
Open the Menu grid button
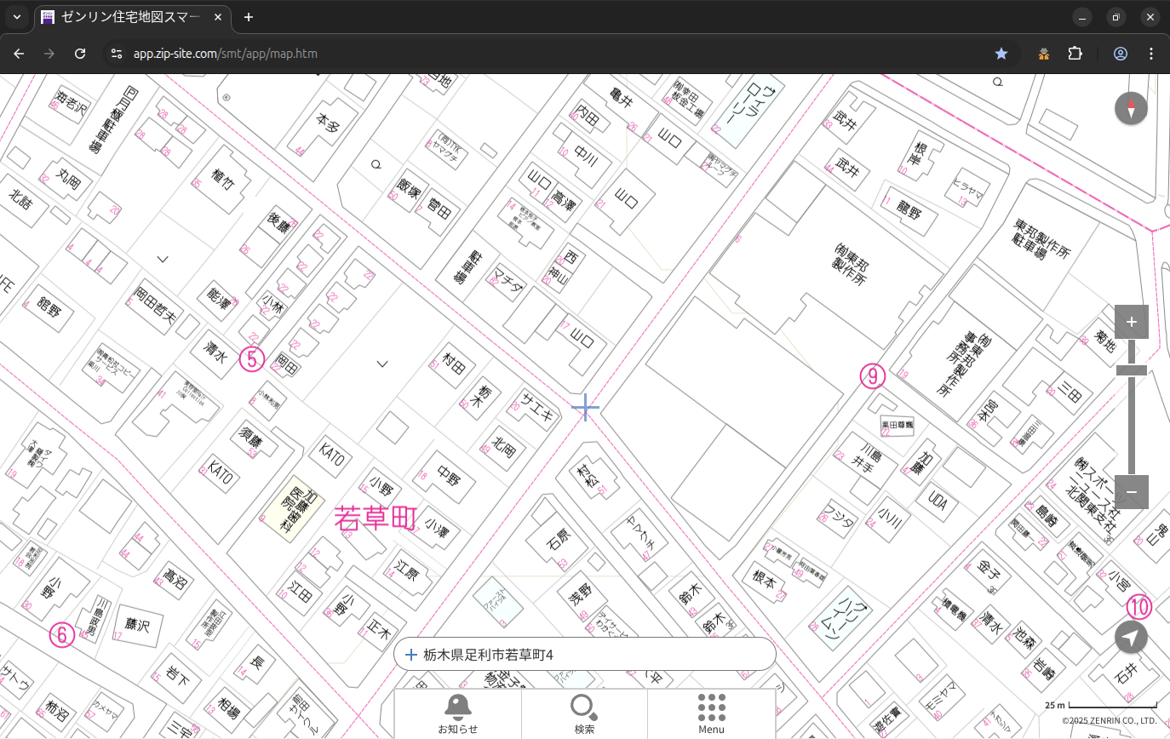(711, 713)
